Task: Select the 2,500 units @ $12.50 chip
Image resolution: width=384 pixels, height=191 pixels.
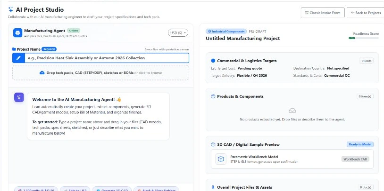Action: point(36,190)
